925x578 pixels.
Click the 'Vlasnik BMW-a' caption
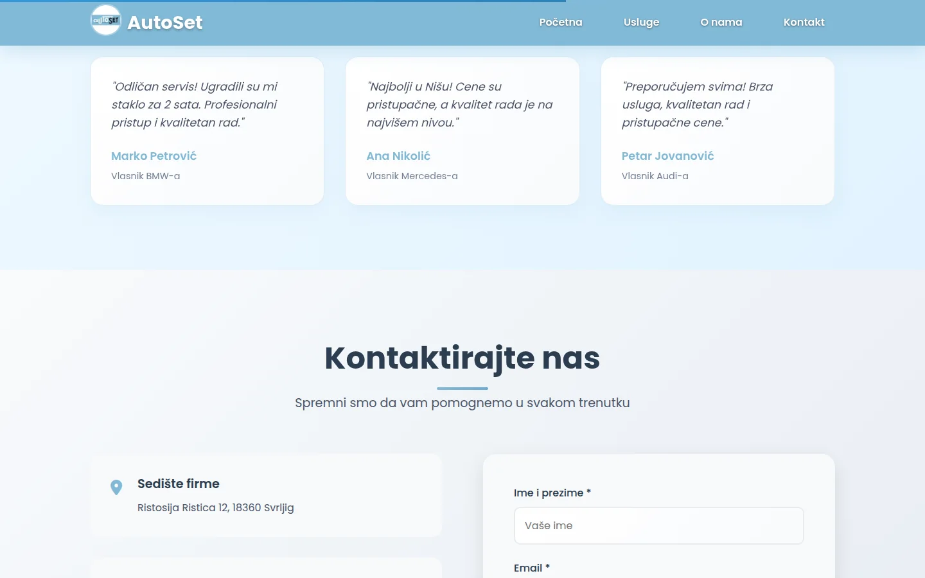pos(145,176)
